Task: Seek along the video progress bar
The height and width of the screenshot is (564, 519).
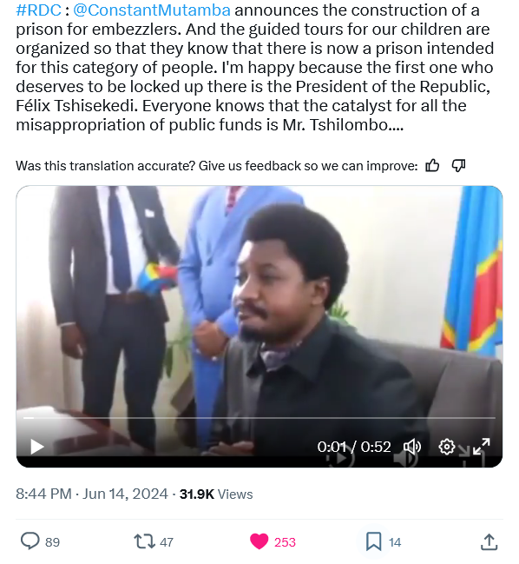Action: 259,418
